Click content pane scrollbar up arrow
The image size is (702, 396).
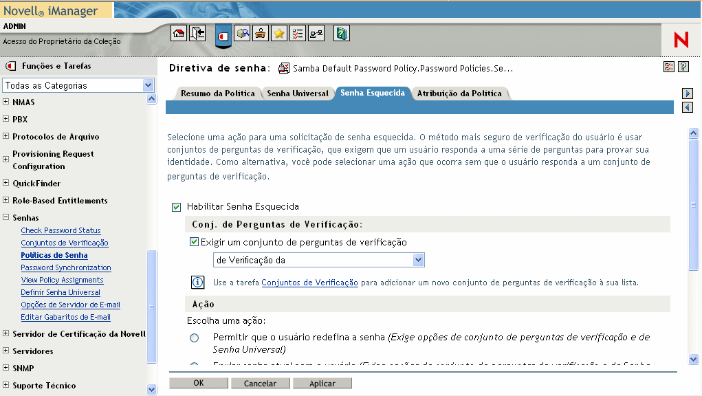[694, 133]
